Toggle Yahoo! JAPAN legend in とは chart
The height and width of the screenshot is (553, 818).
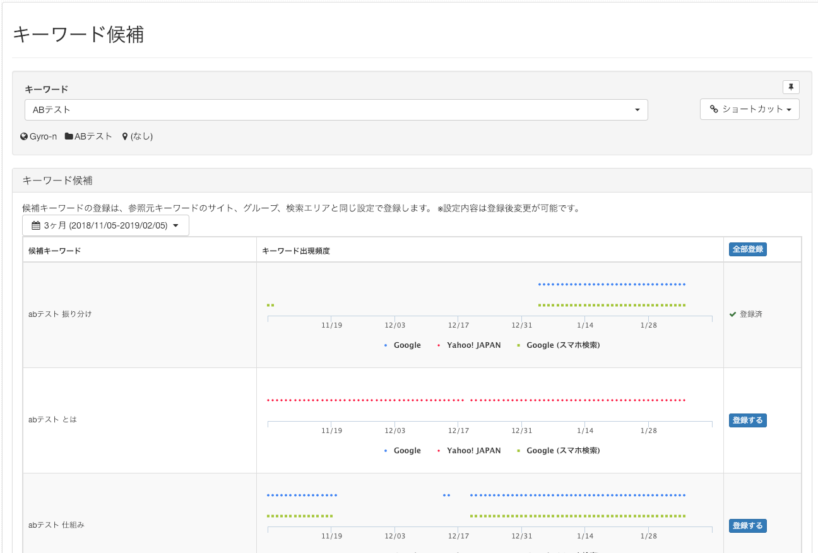(468, 451)
